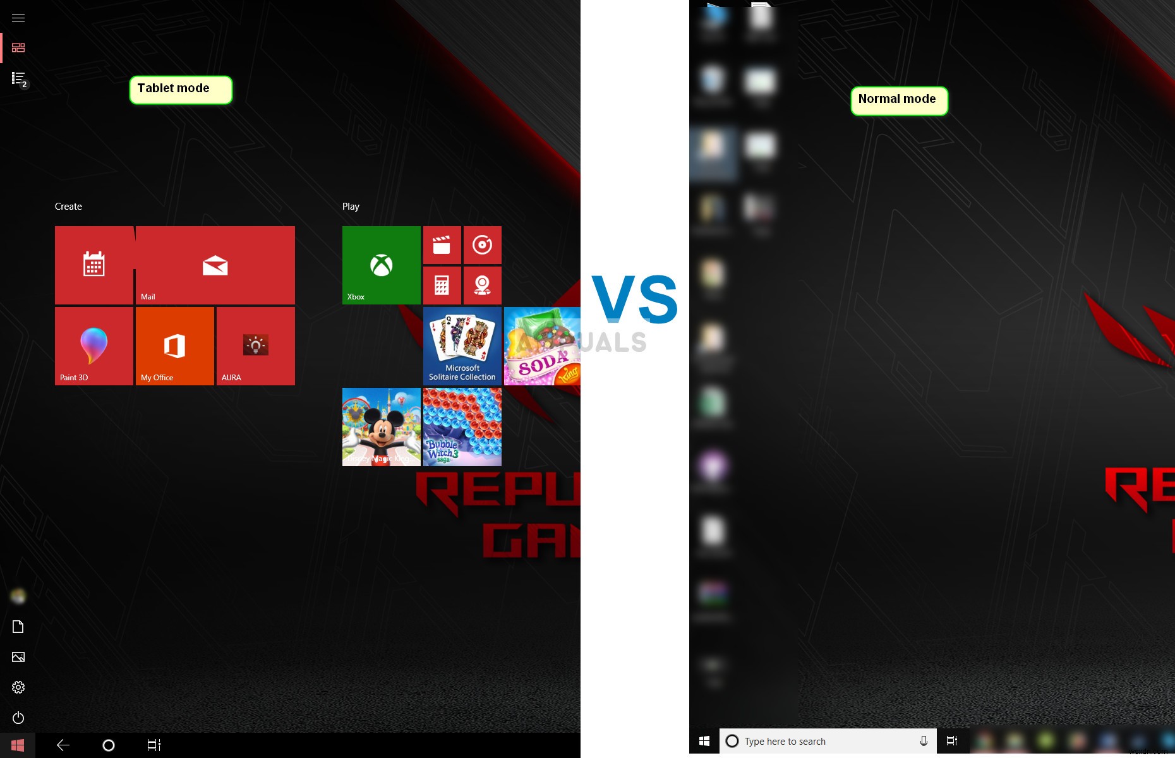Click the user account avatar
The image size is (1175, 758).
pyautogui.click(x=18, y=596)
